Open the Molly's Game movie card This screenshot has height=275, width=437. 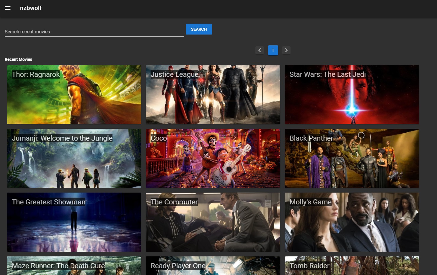pyautogui.click(x=352, y=222)
